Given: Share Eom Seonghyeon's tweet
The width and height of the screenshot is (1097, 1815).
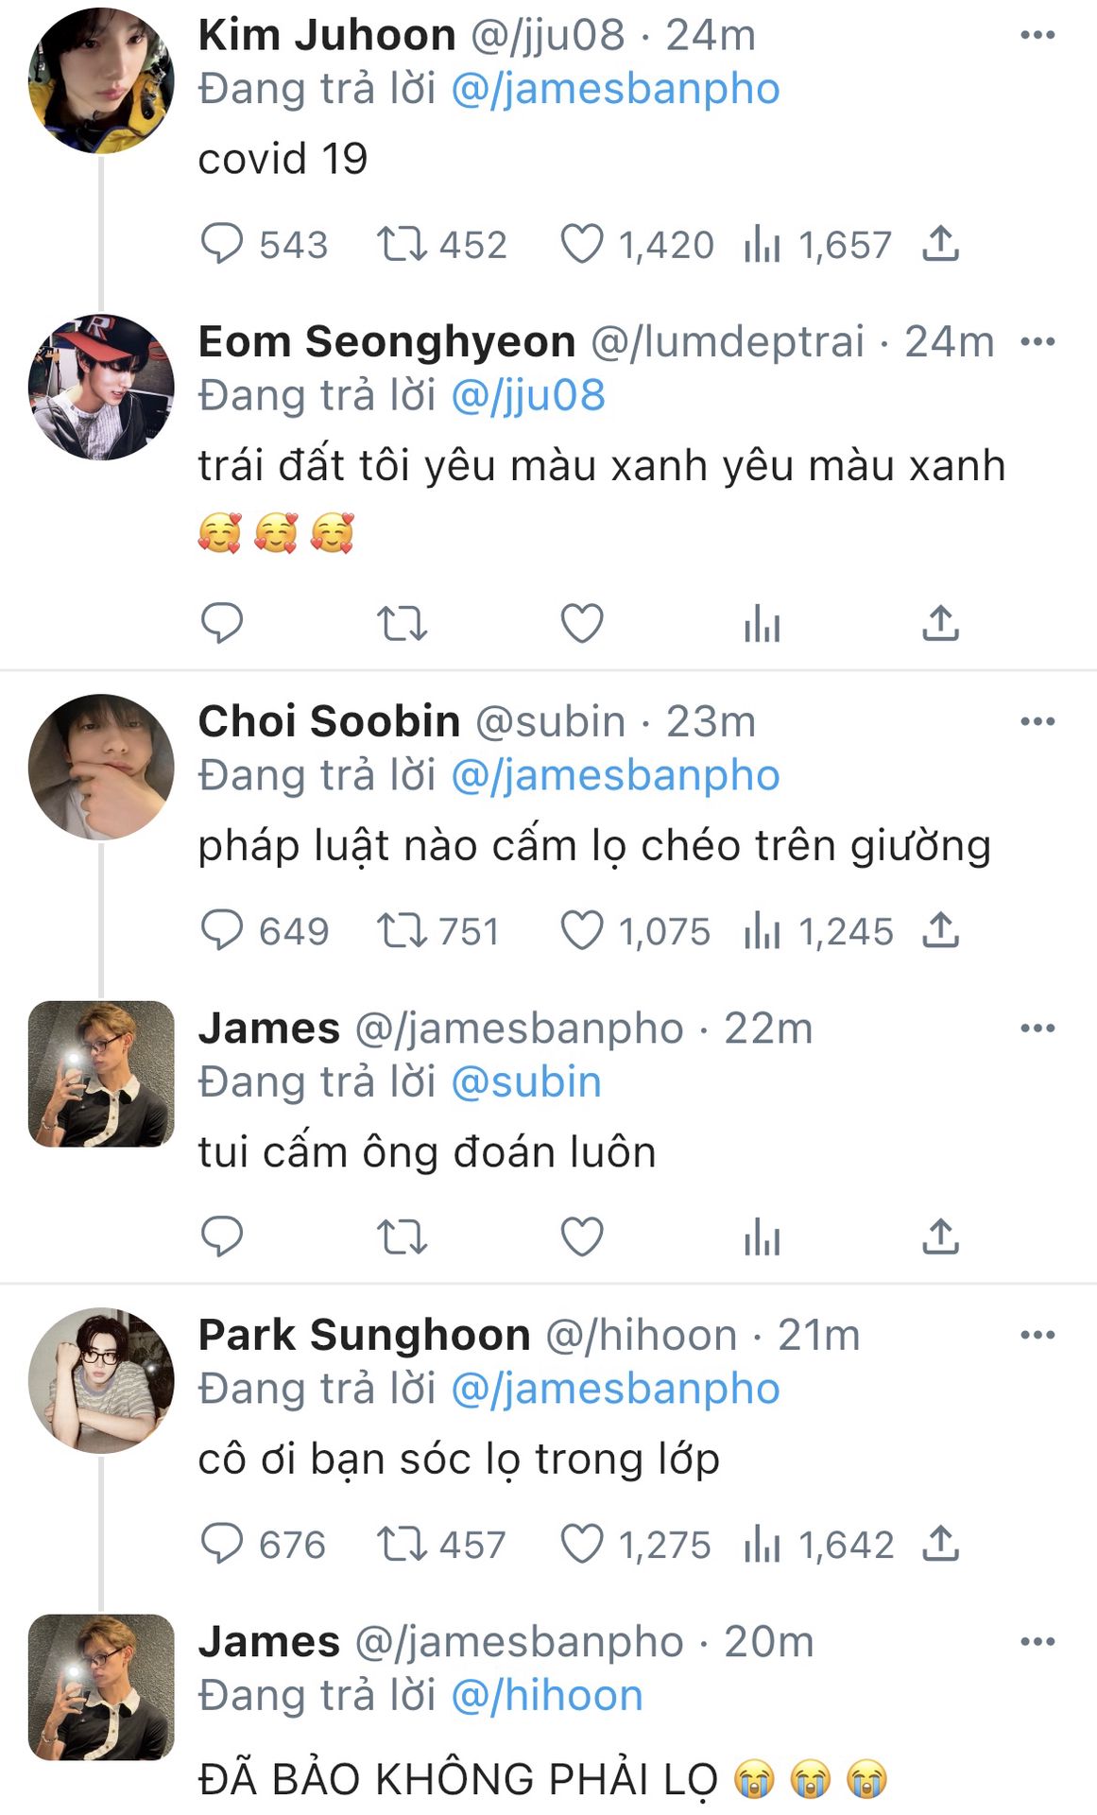Looking at the screenshot, I should (941, 623).
